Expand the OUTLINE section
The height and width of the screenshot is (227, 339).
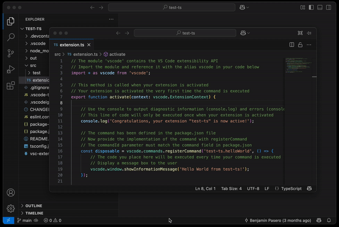pos(34,206)
